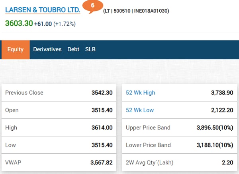This screenshot has width=239, height=174.
Task: Open the SLB tab
Action: [x=90, y=49]
